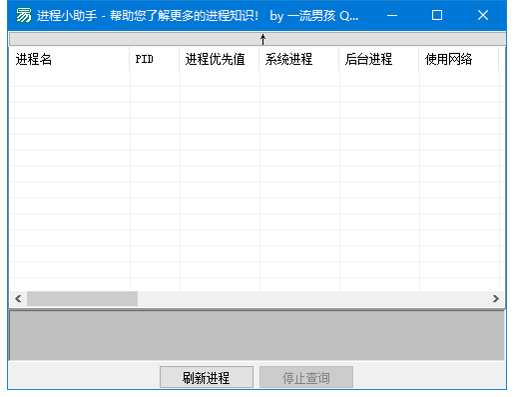Click the 系统进程 column header

click(299, 59)
